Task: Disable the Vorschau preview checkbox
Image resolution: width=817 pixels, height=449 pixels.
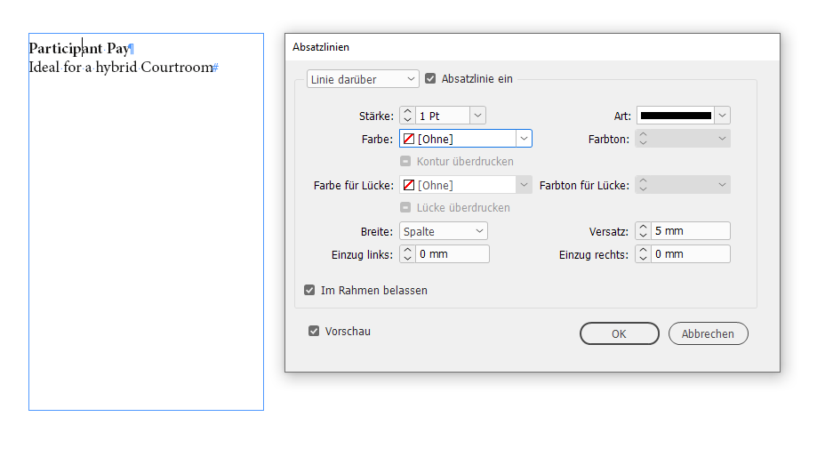Action: point(314,332)
